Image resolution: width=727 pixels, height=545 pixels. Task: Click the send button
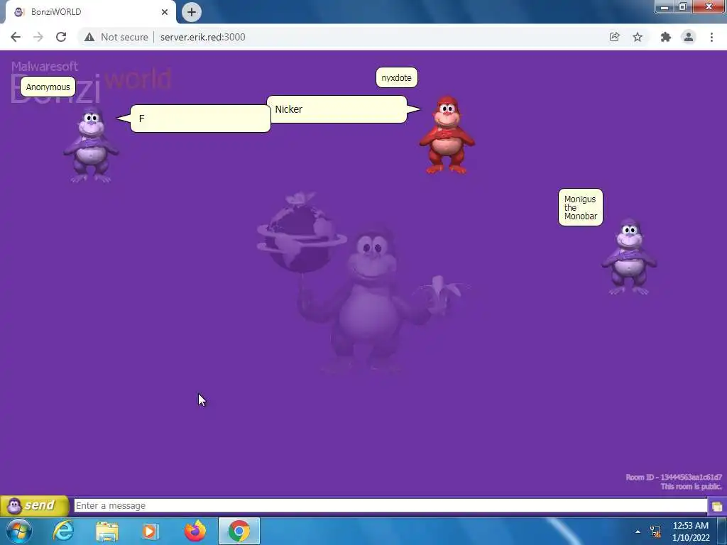[35, 505]
